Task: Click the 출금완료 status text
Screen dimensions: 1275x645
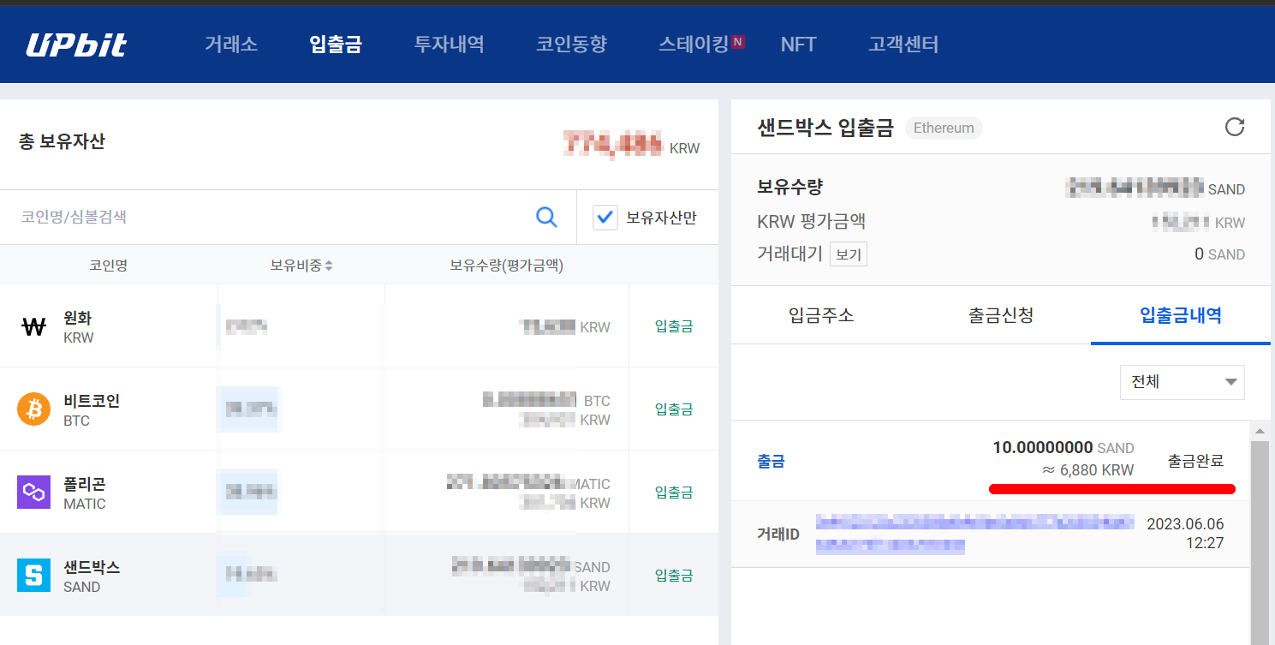Action: click(x=1196, y=461)
